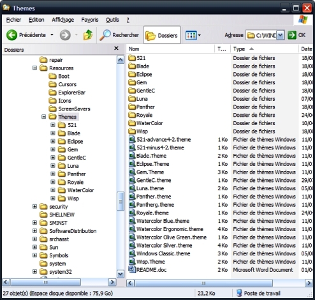315x300 pixels.
Task: Select Royale.theme file icon
Action: coord(132,213)
